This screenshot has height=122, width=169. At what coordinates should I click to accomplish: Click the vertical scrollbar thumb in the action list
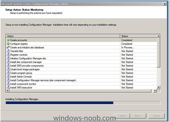(x=159, y=52)
